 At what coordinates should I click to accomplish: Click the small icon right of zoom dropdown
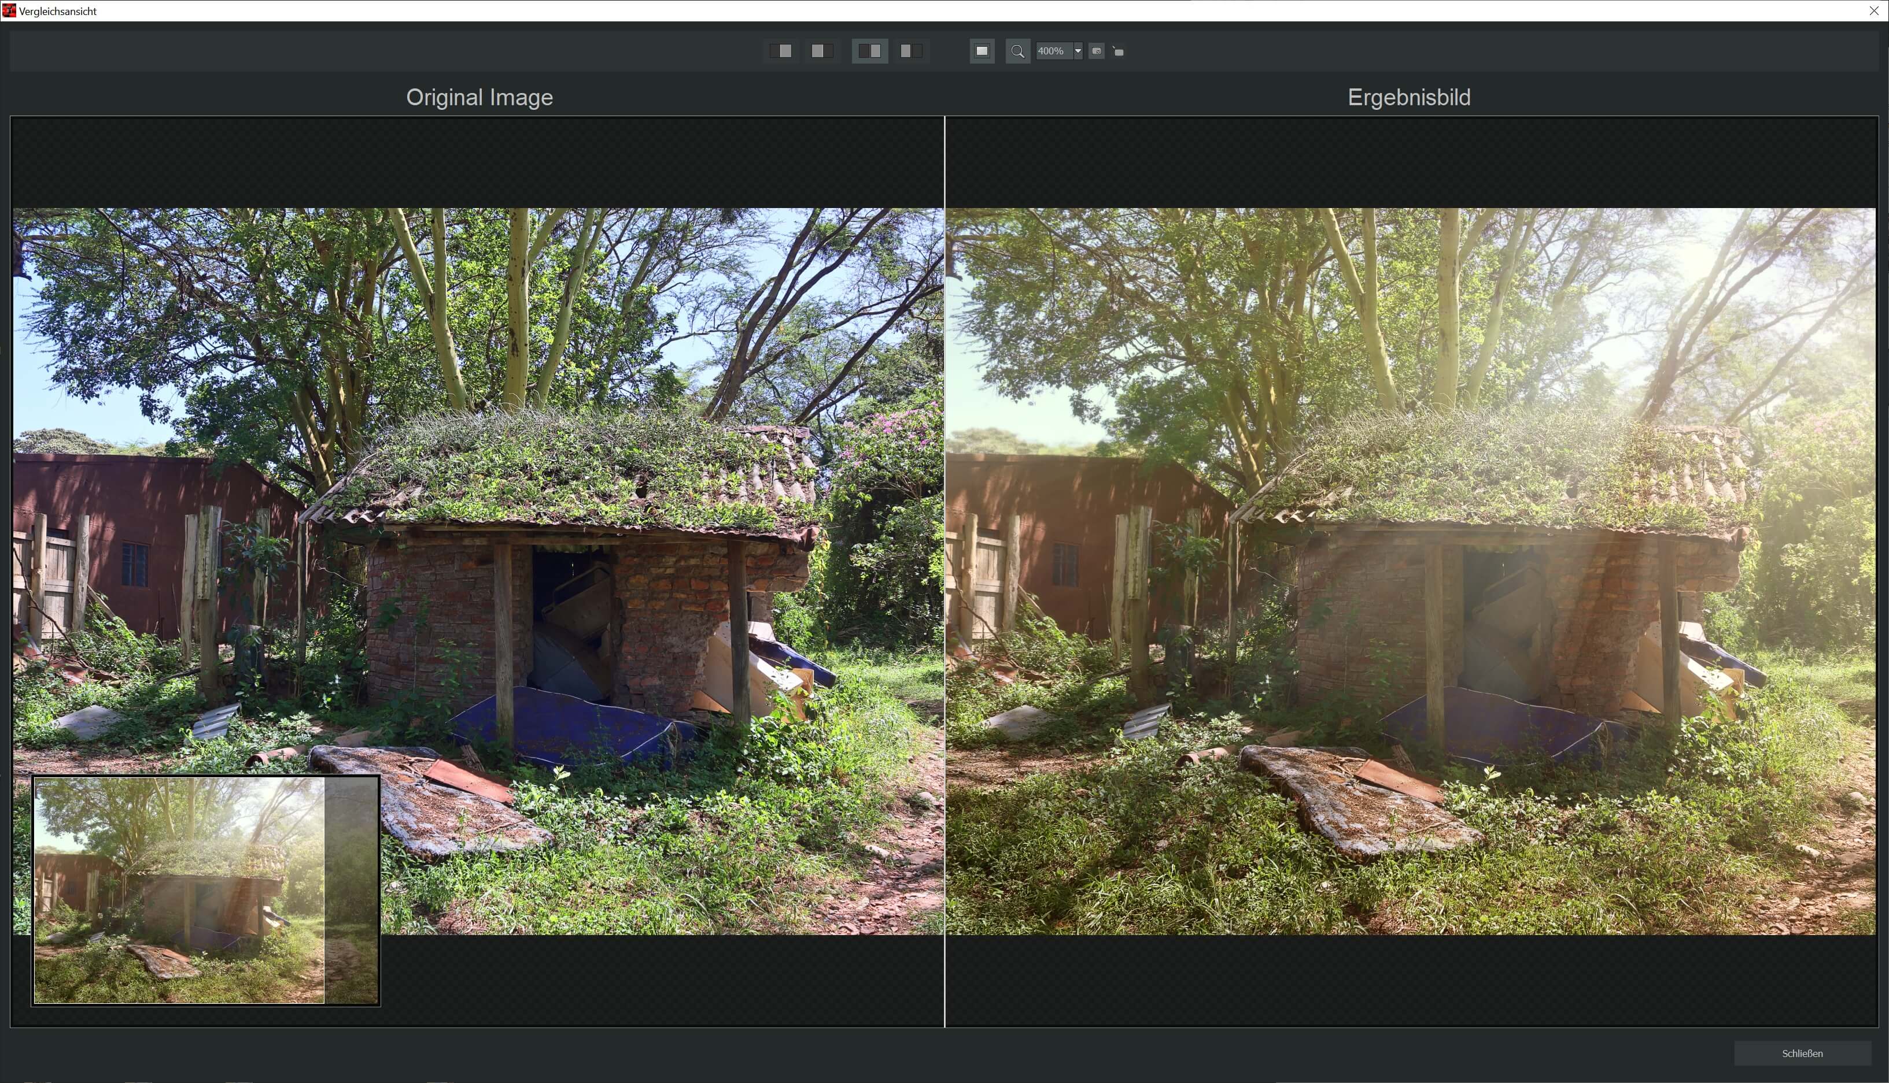pos(1097,51)
